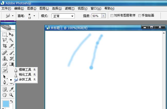Open the 选择(S) menu
167x109 pixels.
pyautogui.click(x=57, y=8)
